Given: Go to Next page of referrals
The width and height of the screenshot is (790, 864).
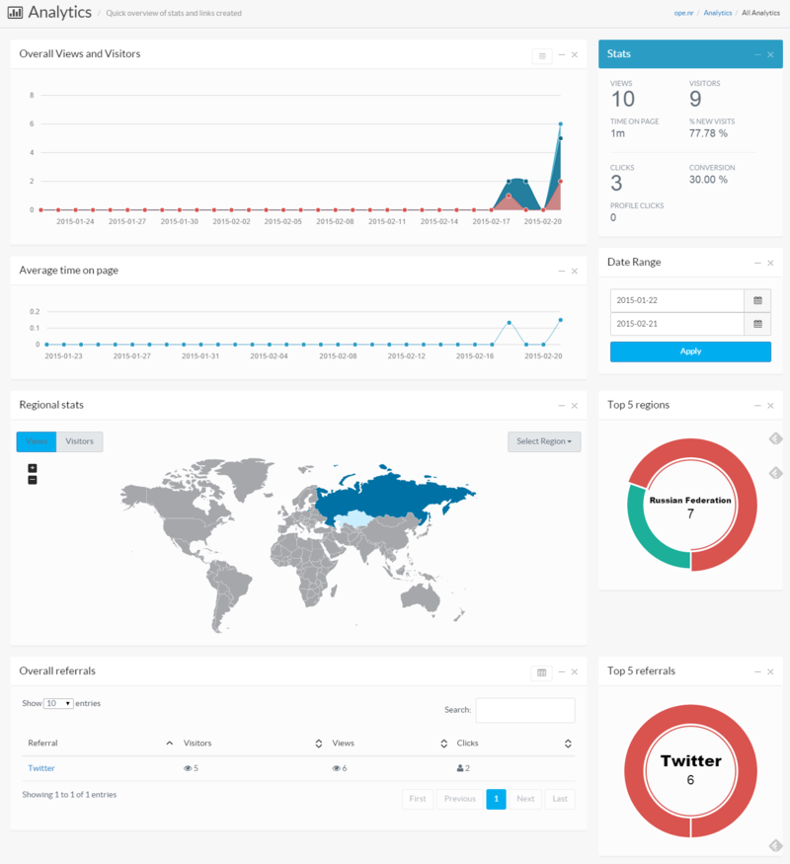Looking at the screenshot, I should tap(525, 799).
